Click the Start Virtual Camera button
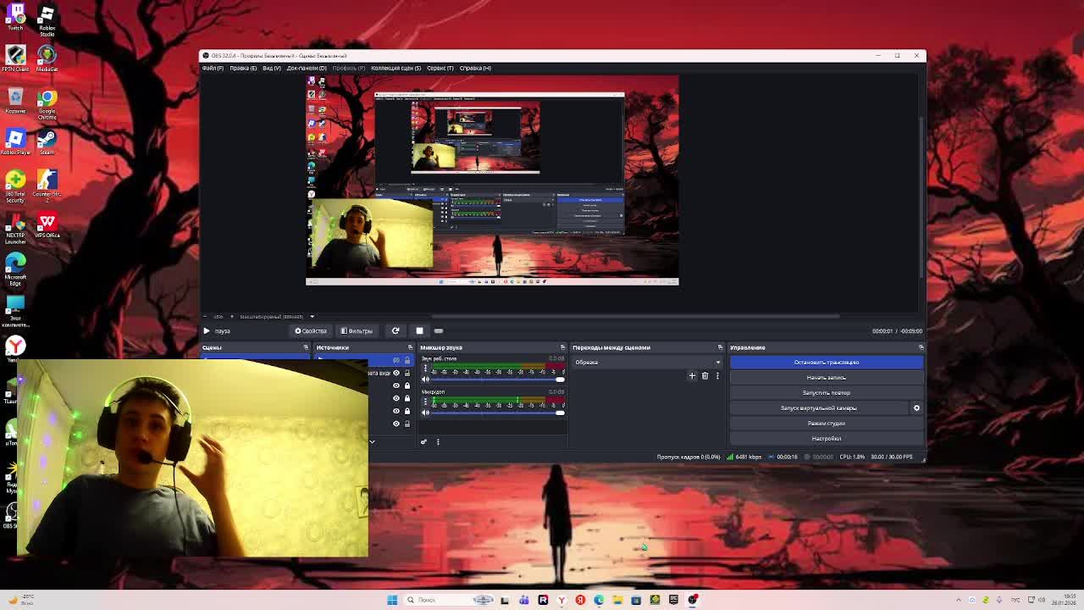Image resolution: width=1084 pixels, height=610 pixels. point(819,408)
